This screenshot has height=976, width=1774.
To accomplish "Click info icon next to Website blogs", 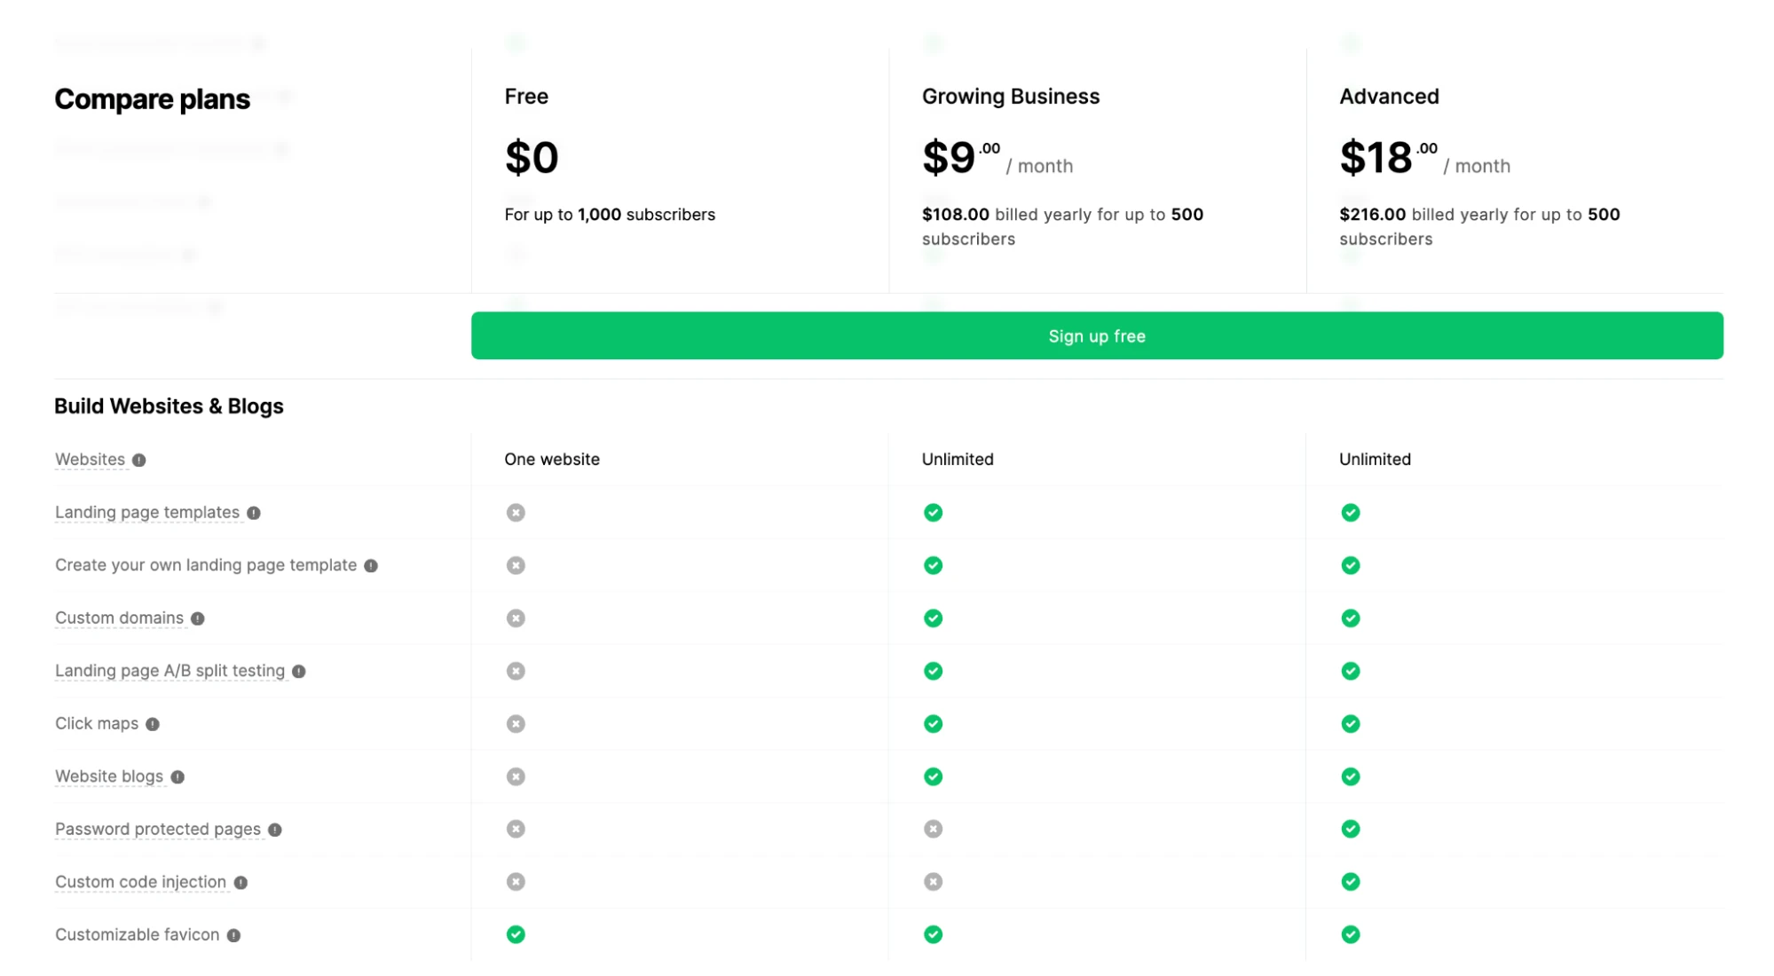I will point(177,777).
